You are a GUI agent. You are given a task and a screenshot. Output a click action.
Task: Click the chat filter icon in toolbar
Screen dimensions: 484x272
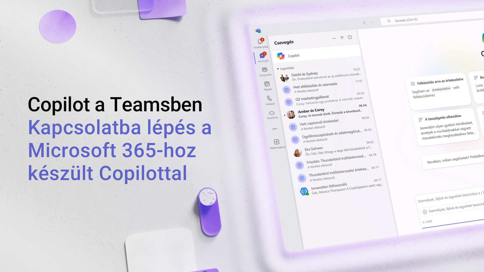(x=342, y=37)
